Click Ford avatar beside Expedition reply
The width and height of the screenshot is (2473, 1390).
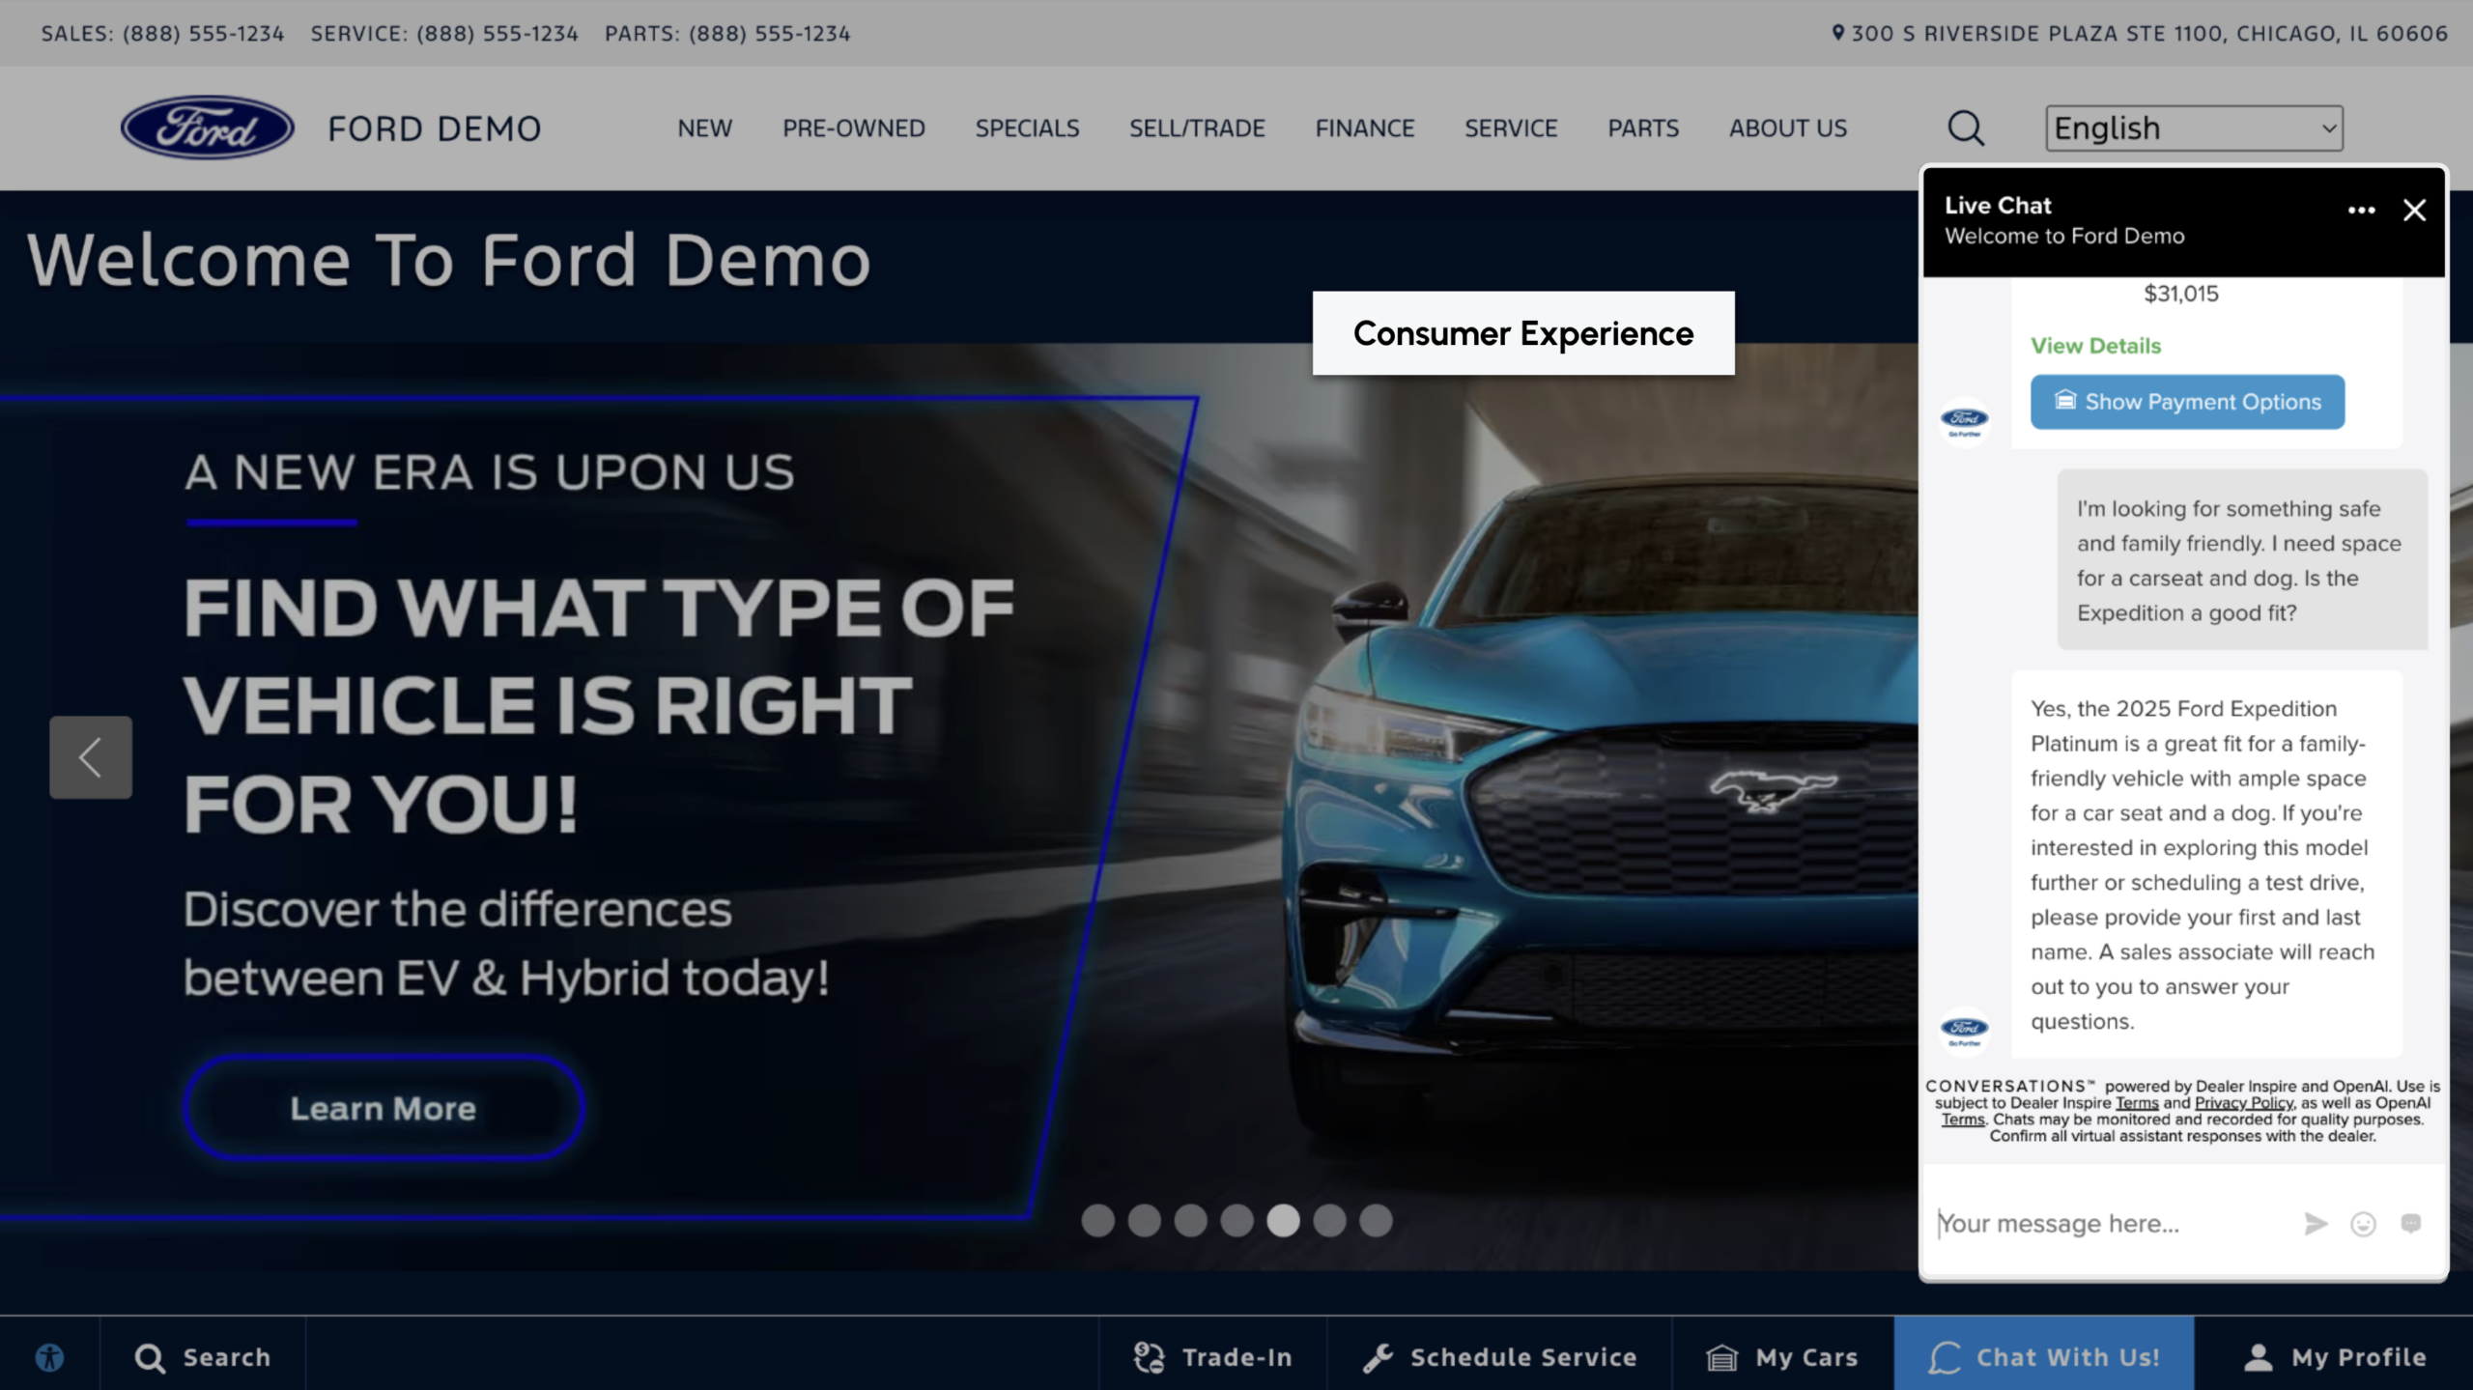[x=1965, y=1030]
